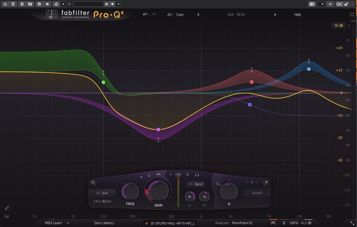The height and width of the screenshot is (227, 357).
Task: Click the headphone solo icon in band panel
Action: point(197,174)
